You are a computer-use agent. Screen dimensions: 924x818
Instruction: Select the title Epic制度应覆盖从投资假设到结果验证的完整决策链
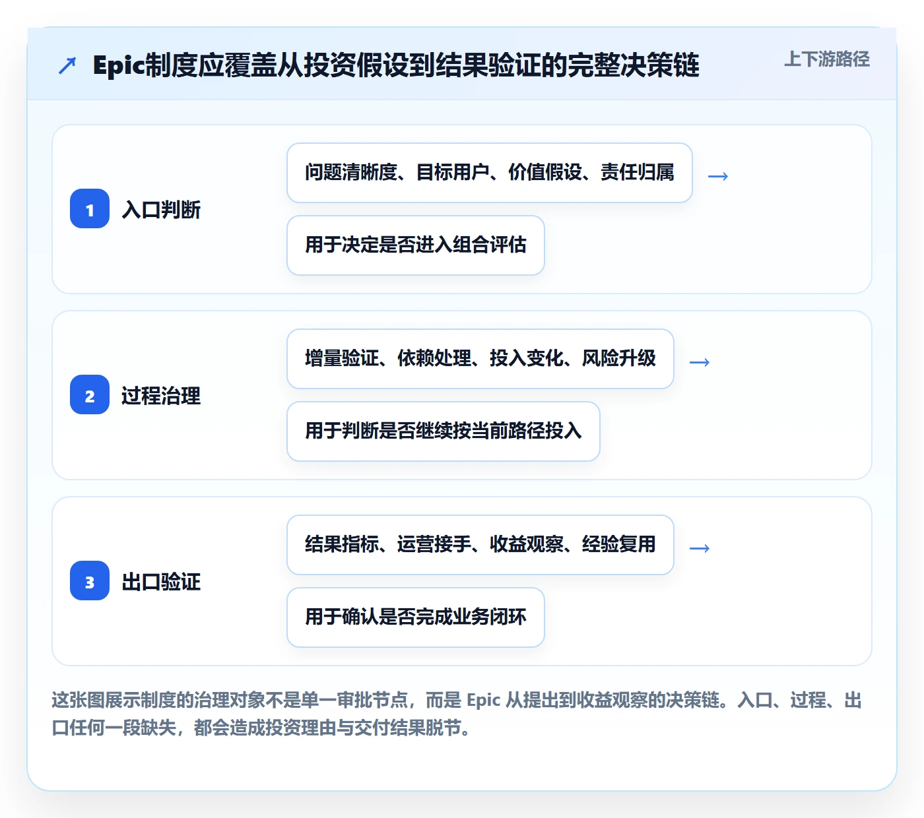[396, 65]
